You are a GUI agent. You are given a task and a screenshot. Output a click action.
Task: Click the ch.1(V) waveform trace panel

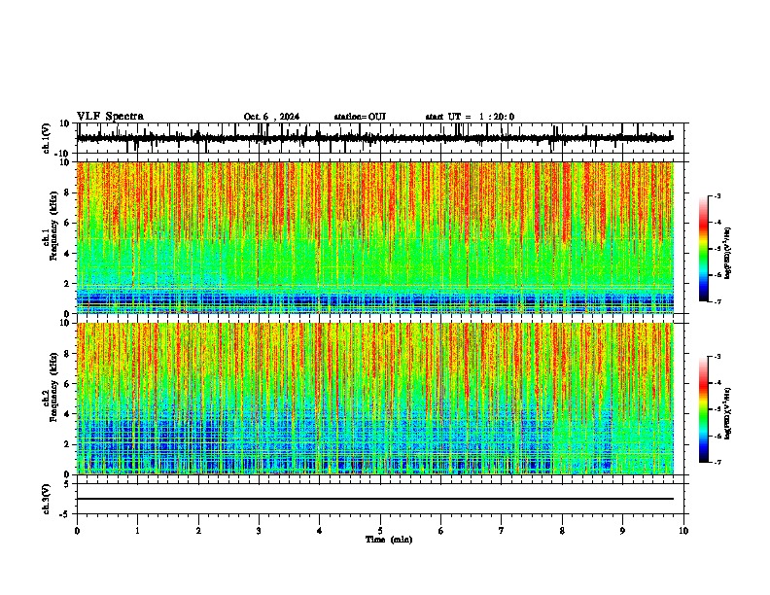pos(380,138)
